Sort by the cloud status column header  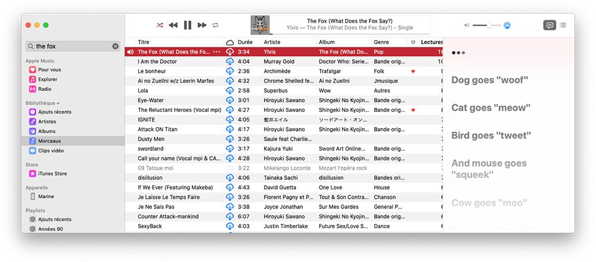point(229,42)
